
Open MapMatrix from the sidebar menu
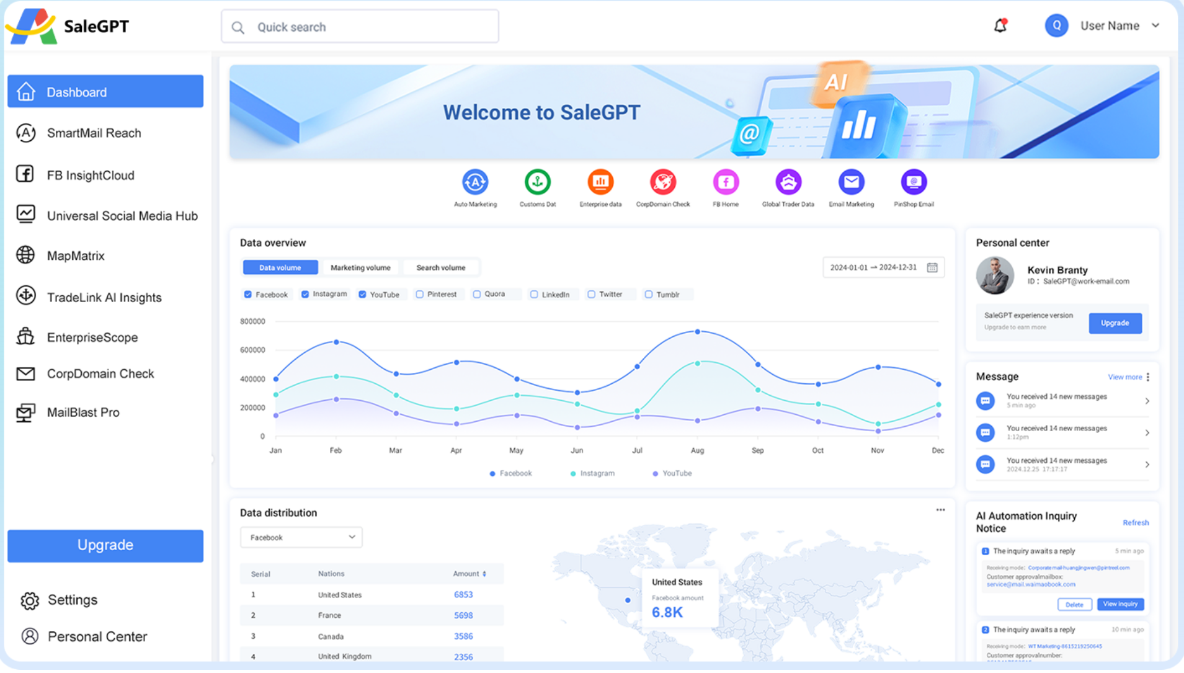point(76,256)
